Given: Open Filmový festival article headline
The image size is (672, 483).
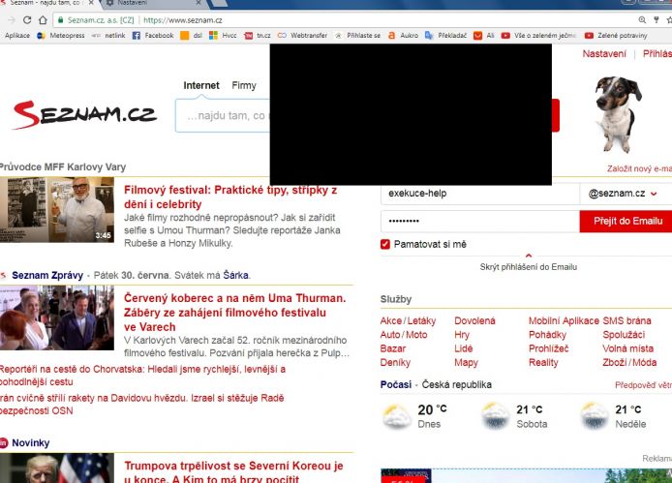Looking at the screenshot, I should point(230,197).
